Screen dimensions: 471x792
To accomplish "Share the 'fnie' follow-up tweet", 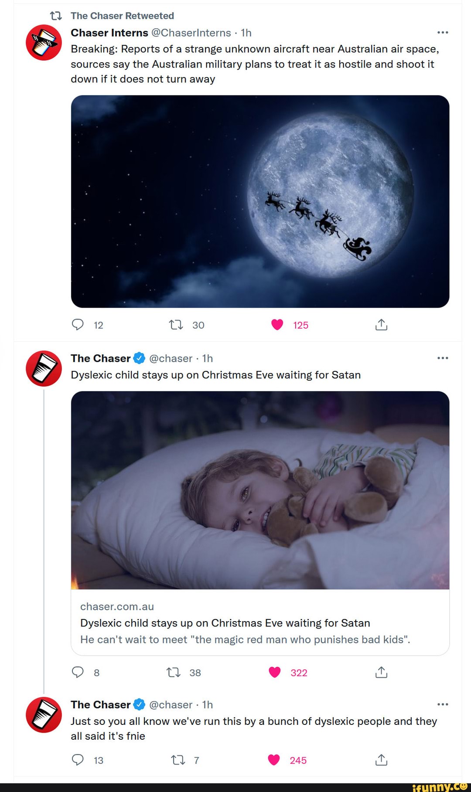I will [x=381, y=760].
